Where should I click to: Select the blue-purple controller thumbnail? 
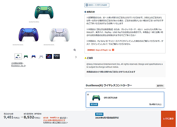click(x=33, y=56)
